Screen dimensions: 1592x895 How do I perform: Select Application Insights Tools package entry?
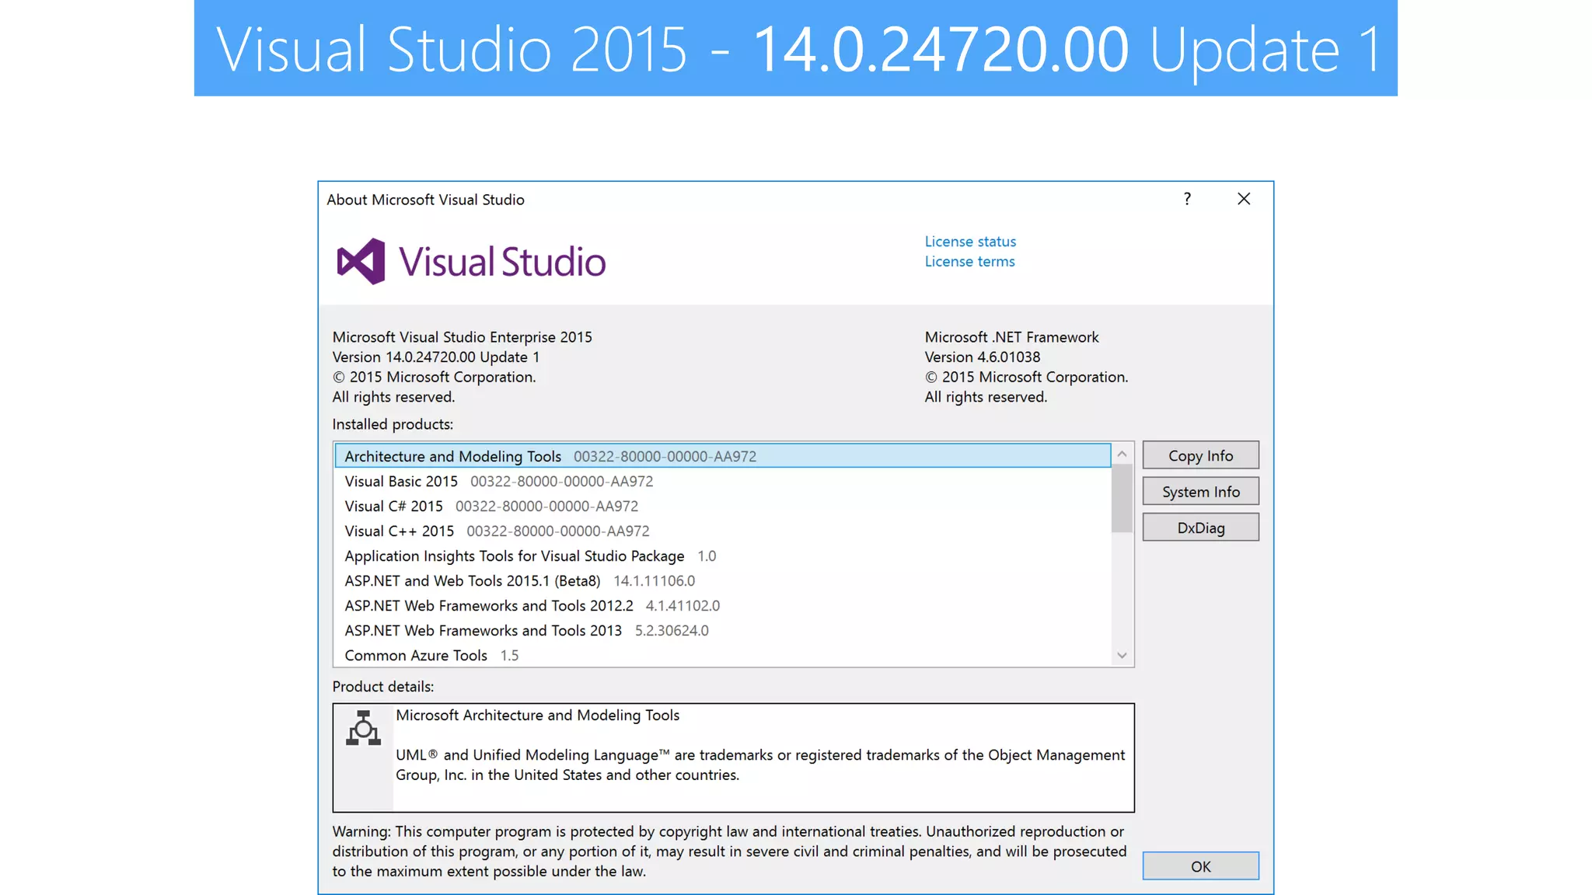click(514, 555)
